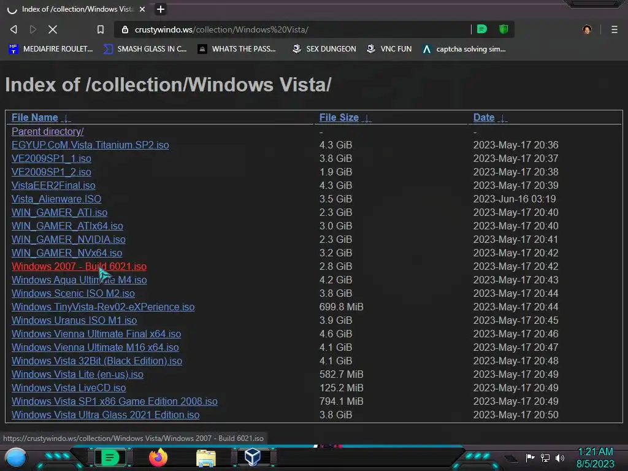Go to Parent directory/
628x471 pixels.
(48, 131)
